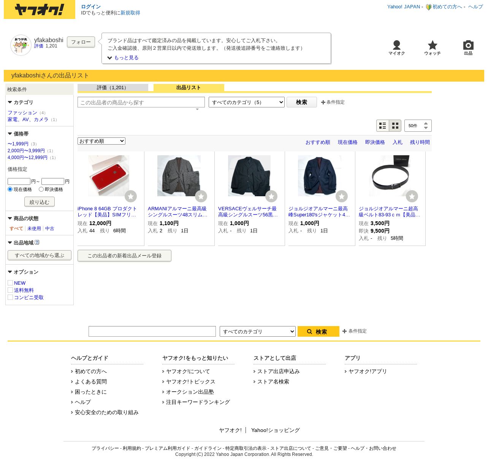Open the red iPhone 8 thumbnail
Viewport: 488px width, 465px height.
coord(109,176)
